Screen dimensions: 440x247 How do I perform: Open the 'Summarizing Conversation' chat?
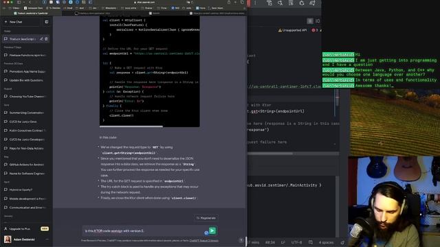[x=26, y=113]
